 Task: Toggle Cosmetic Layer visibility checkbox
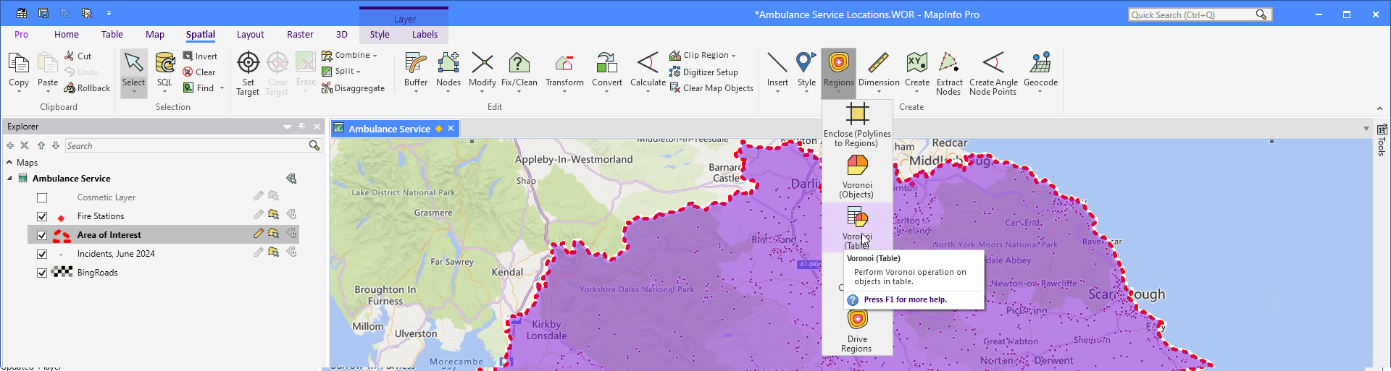[x=42, y=197]
